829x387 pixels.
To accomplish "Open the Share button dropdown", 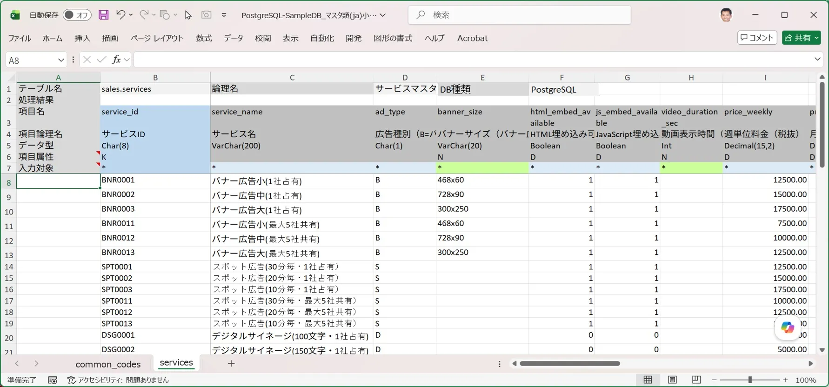I will tap(816, 38).
